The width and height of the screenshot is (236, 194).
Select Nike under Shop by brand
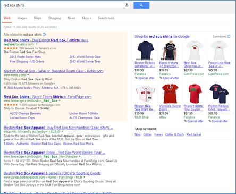point(138,134)
